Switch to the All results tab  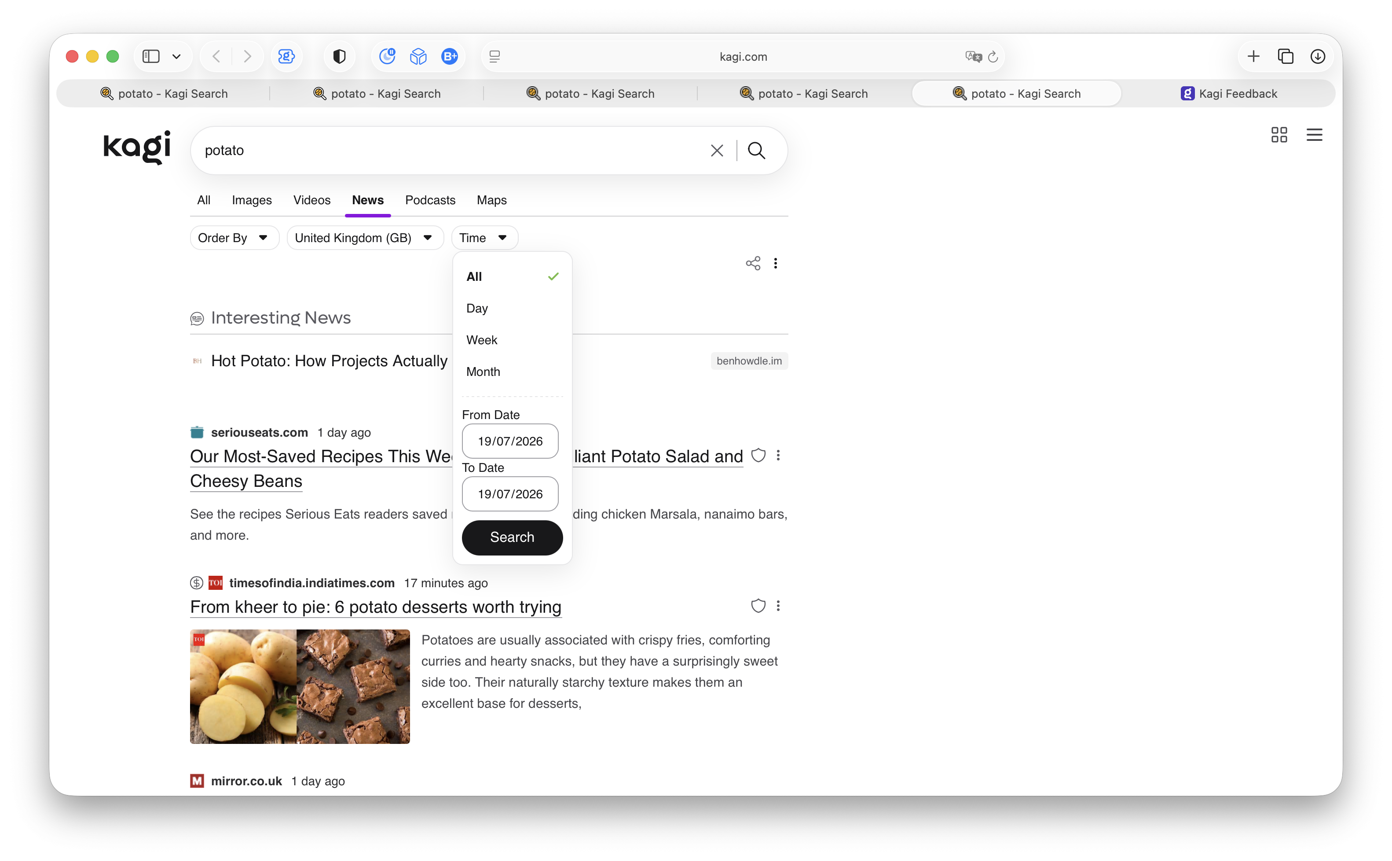204,200
